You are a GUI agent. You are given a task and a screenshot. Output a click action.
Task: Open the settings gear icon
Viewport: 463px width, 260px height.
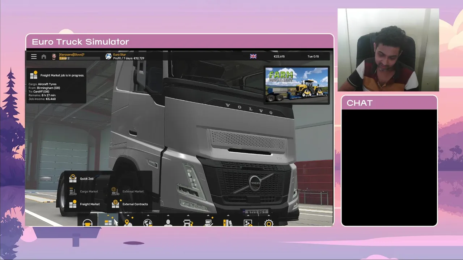[268, 223]
